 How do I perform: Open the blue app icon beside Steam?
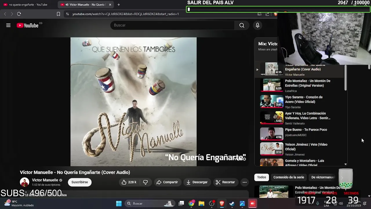coord(242,203)
